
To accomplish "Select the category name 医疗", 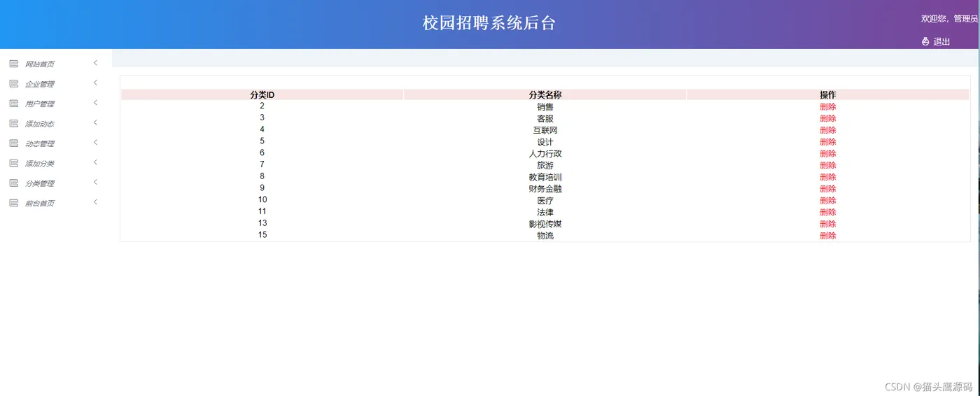I will [545, 201].
